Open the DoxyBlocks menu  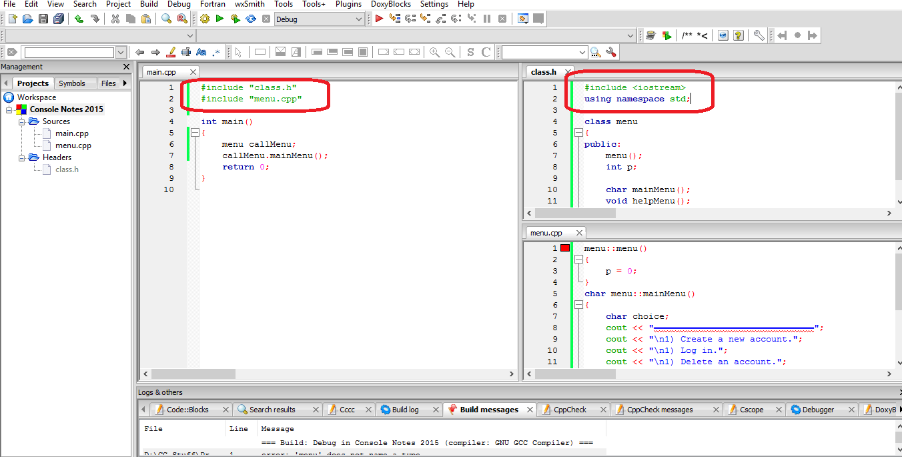391,4
